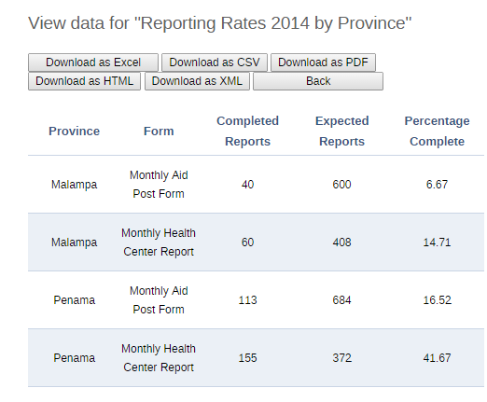
Task: Click the 155 completed reports value
Action: pyautogui.click(x=247, y=358)
